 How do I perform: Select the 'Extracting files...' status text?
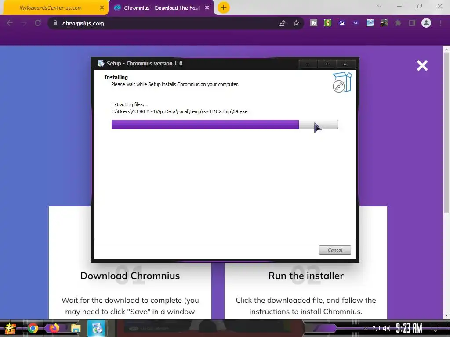(x=130, y=104)
